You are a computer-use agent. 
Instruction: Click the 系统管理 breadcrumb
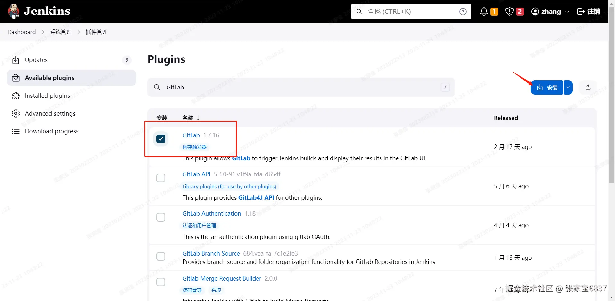[x=61, y=32]
